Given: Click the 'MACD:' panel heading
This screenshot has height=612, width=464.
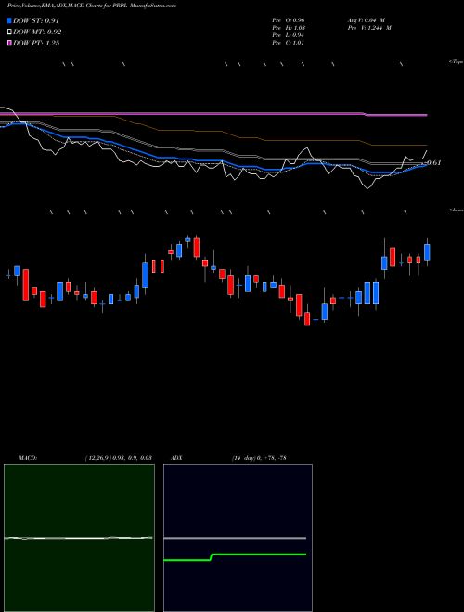Looking at the screenshot, I should point(28,458).
